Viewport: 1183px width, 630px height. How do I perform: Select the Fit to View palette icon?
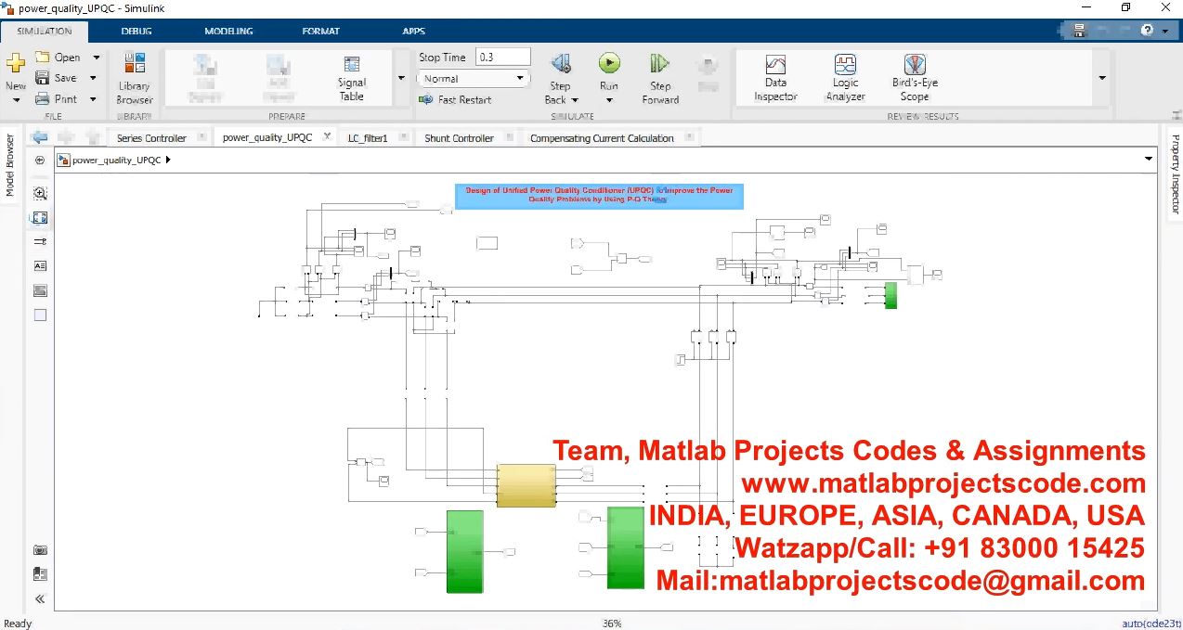coord(40,218)
